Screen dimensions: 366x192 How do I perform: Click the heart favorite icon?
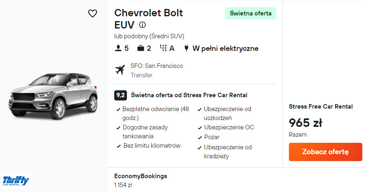pos(93,13)
